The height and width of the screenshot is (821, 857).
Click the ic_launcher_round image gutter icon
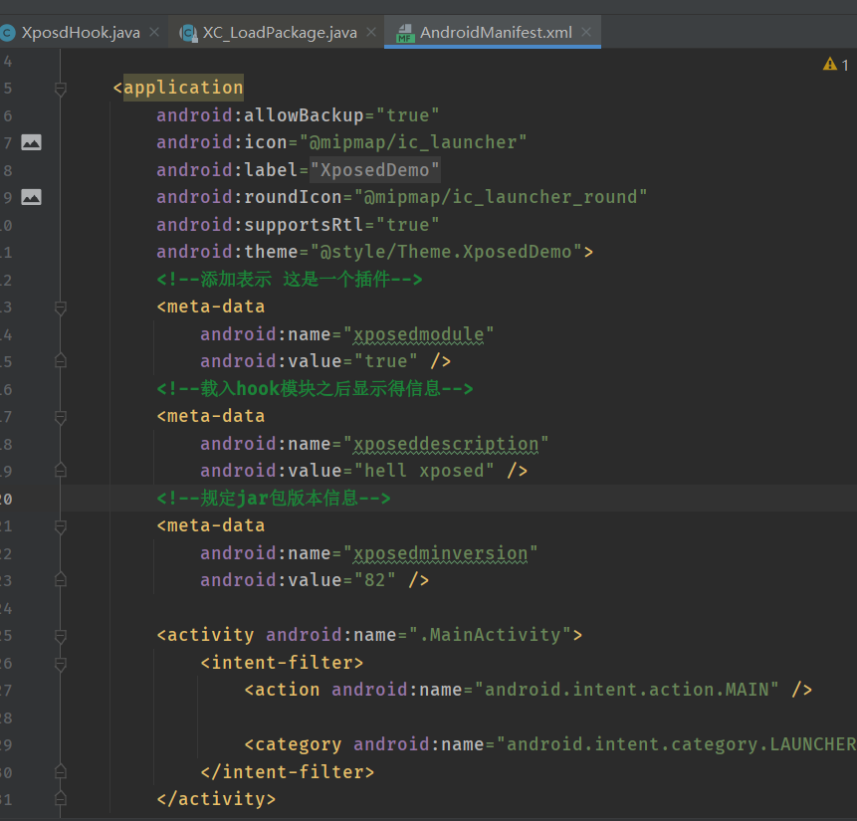click(x=32, y=197)
